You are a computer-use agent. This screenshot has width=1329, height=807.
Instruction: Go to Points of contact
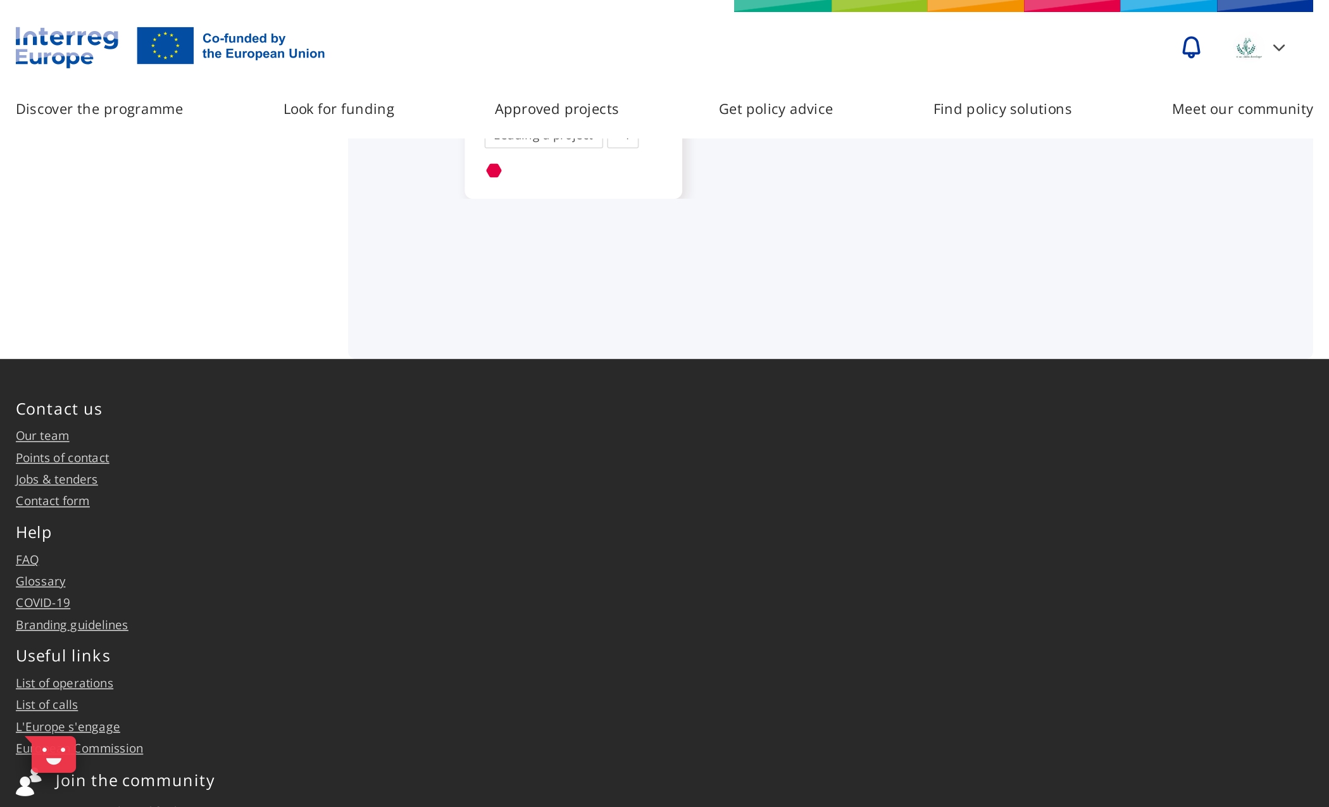point(62,458)
